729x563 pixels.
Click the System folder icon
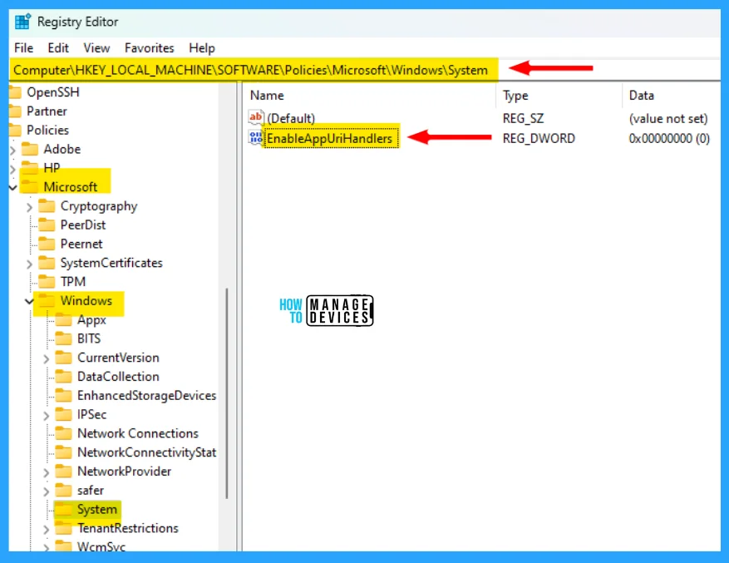(64, 510)
